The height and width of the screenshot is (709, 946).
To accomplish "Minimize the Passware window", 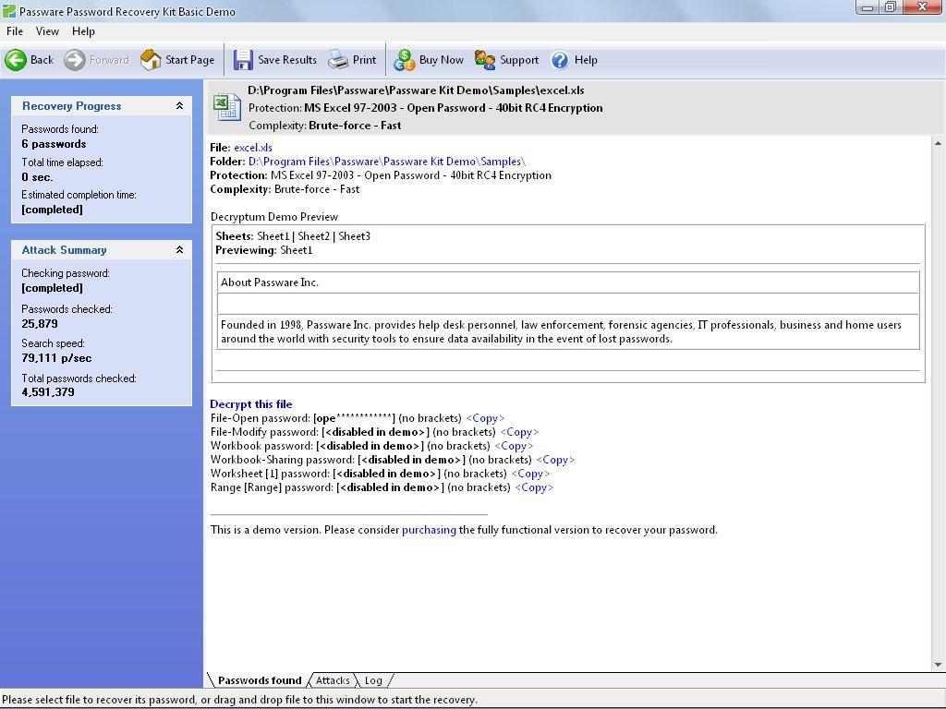I will point(867,7).
